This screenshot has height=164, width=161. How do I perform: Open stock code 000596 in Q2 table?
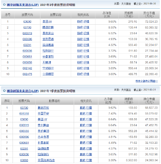(x=27, y=39)
